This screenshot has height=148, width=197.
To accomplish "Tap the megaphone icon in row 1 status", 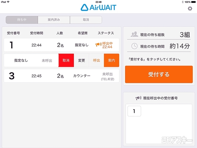I will (x=98, y=44).
